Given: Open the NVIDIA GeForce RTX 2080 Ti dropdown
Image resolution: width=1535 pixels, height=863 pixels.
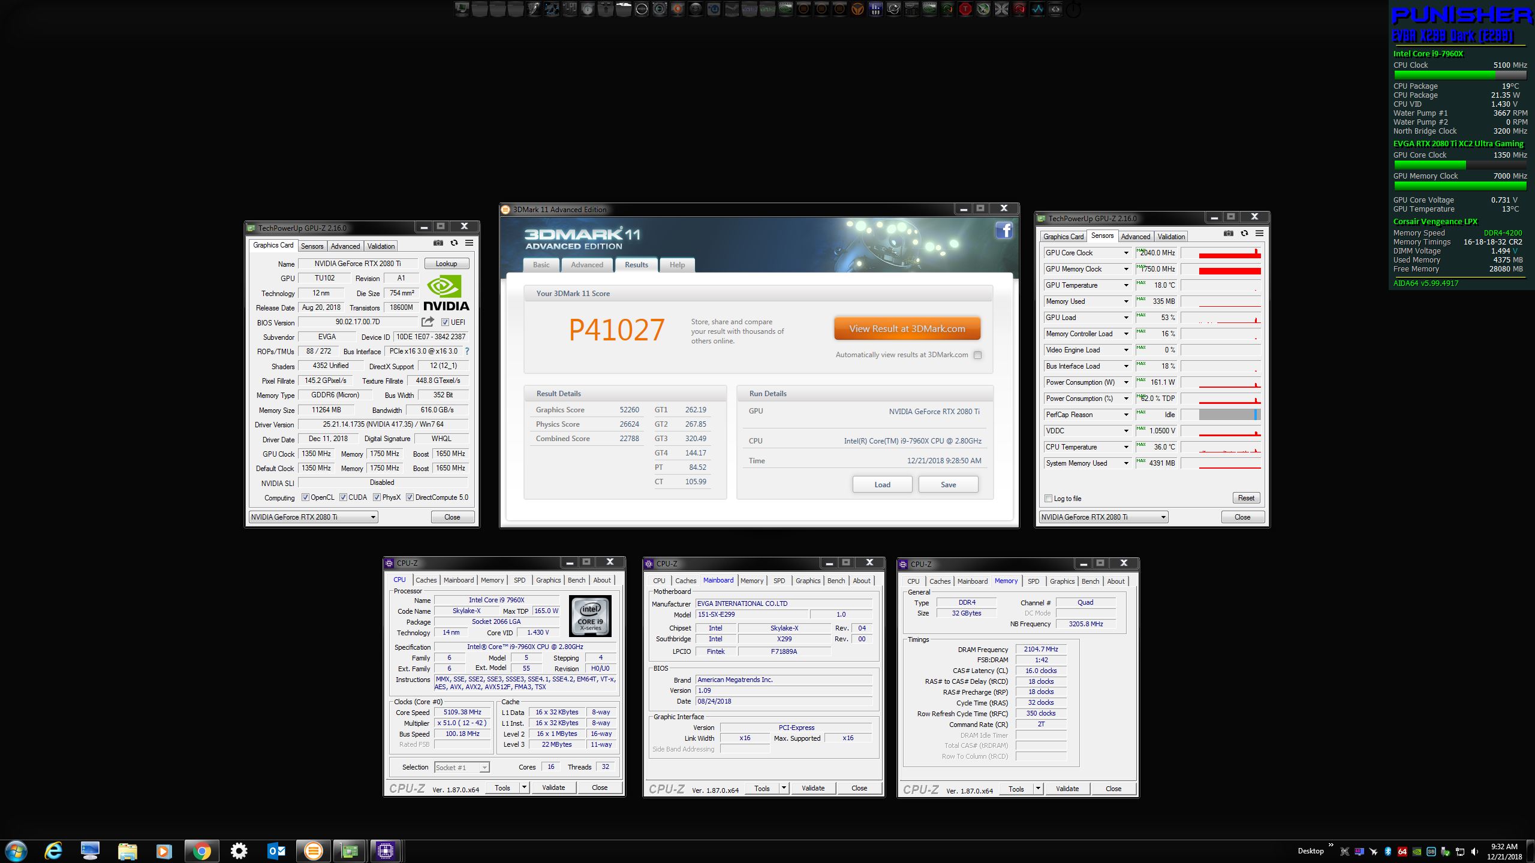Looking at the screenshot, I should (x=313, y=517).
